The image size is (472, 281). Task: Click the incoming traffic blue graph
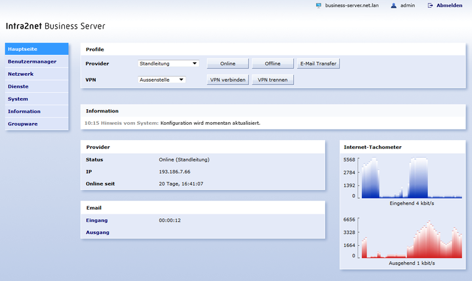click(412, 178)
